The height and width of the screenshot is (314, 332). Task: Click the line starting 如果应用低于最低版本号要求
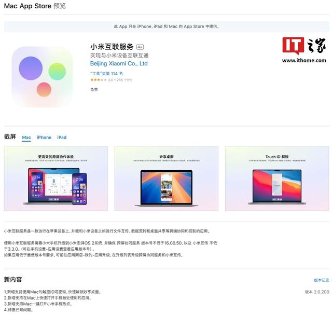[x=94, y=255]
